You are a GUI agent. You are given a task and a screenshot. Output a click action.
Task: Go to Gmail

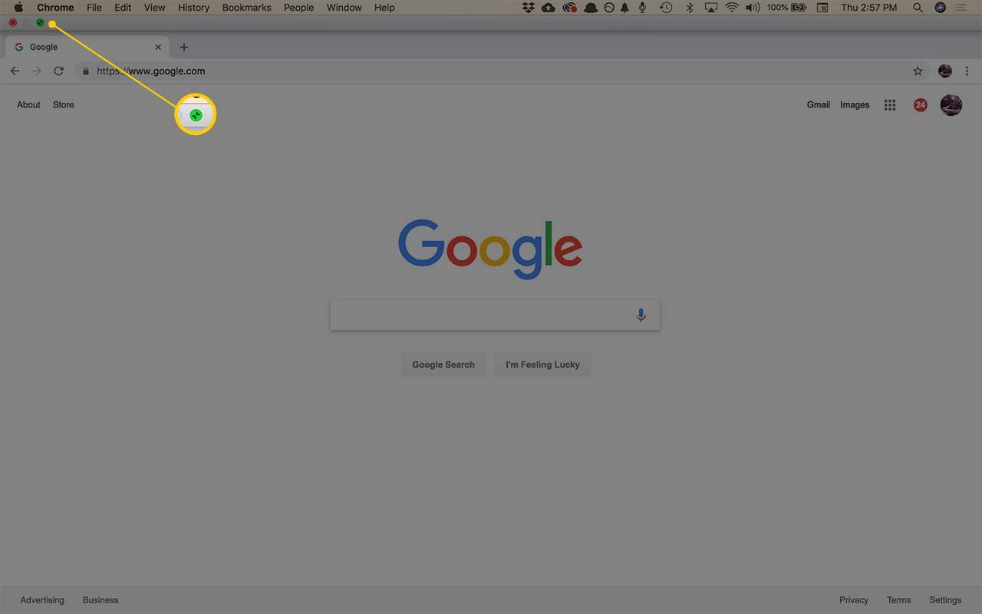click(819, 105)
